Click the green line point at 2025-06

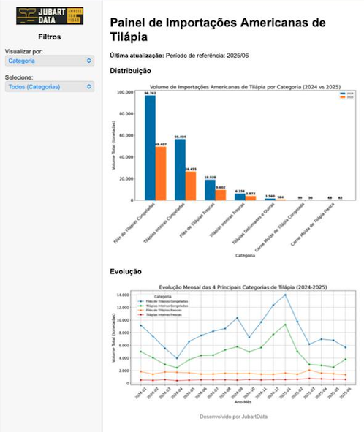click(345, 359)
